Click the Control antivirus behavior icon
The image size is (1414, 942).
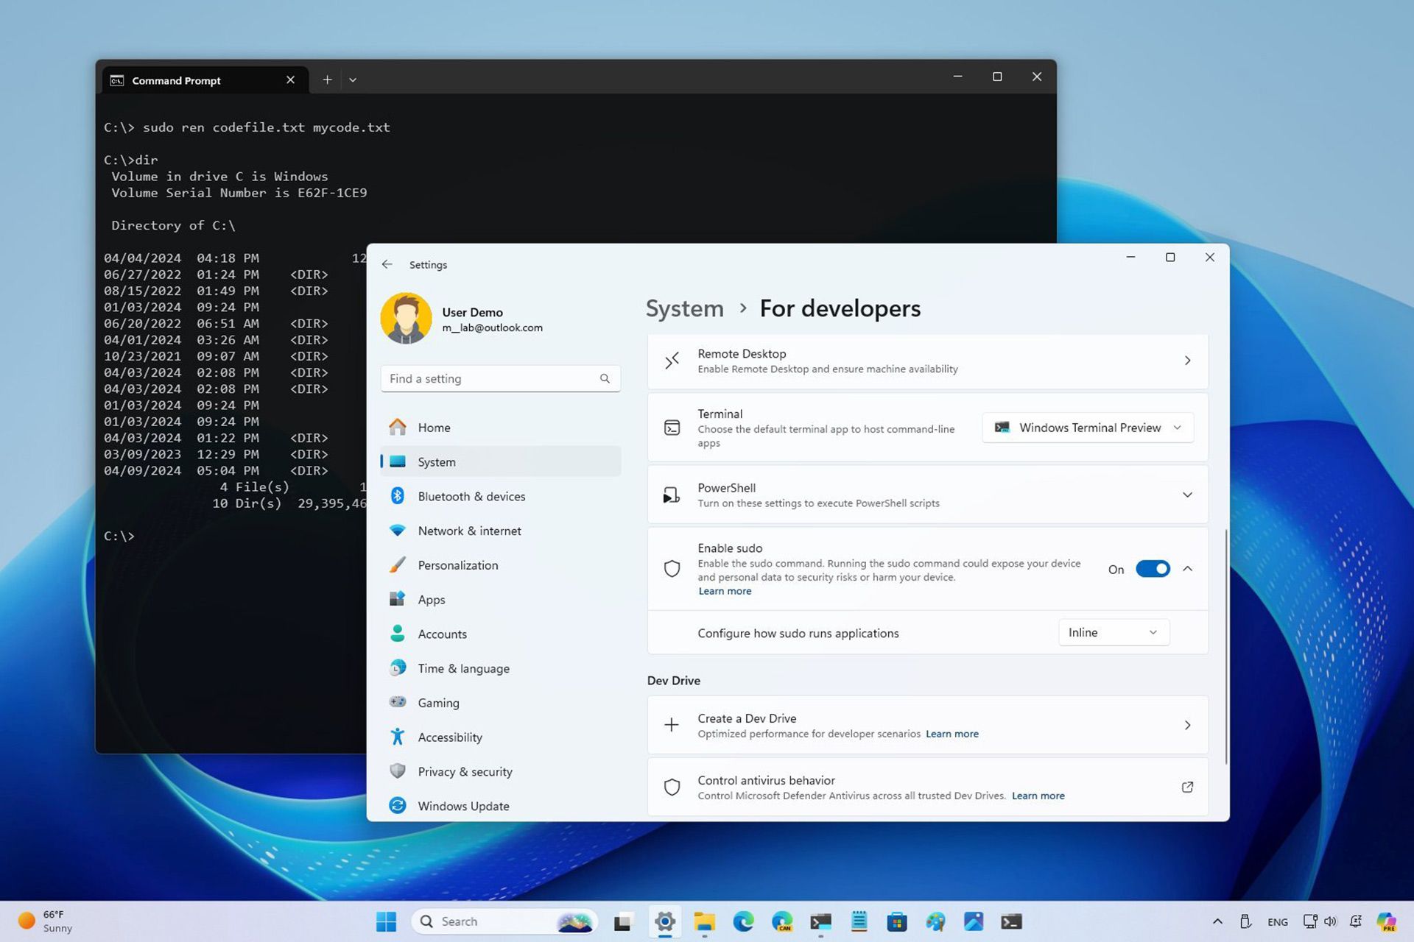(x=672, y=787)
